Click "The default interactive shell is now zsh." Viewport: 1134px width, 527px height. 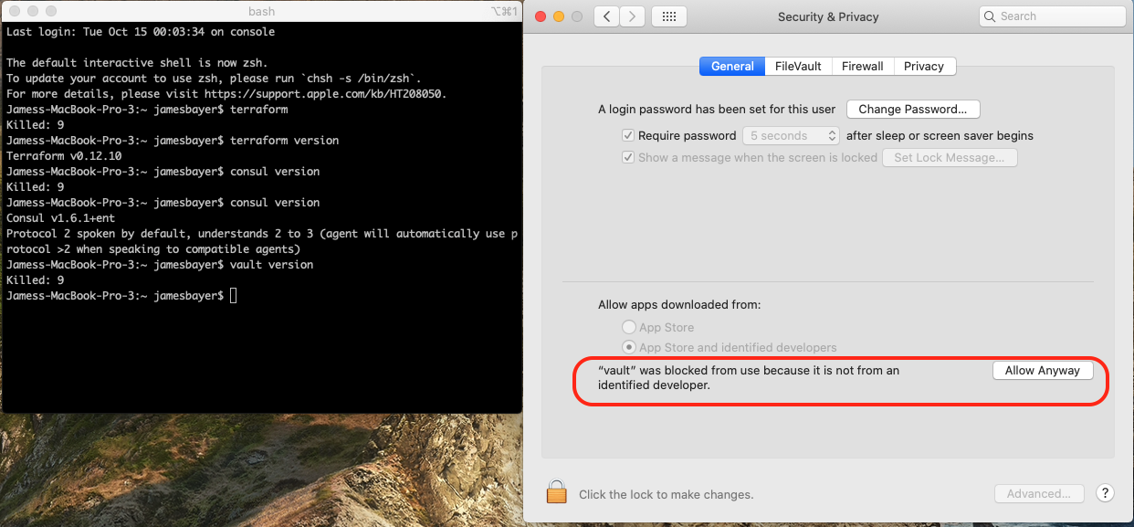pyautogui.click(x=137, y=63)
